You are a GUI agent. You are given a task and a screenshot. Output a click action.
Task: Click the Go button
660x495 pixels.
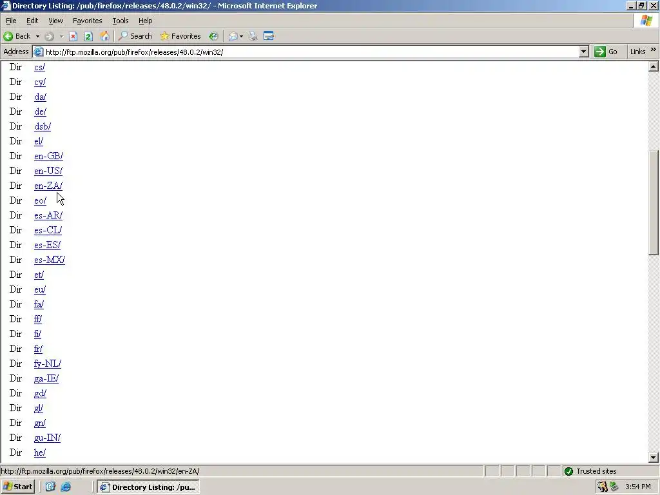pyautogui.click(x=606, y=52)
